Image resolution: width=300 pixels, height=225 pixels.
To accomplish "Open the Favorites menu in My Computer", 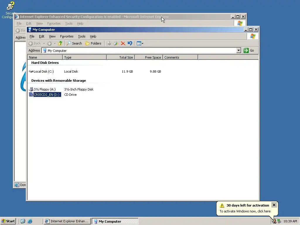I will (x=67, y=36).
